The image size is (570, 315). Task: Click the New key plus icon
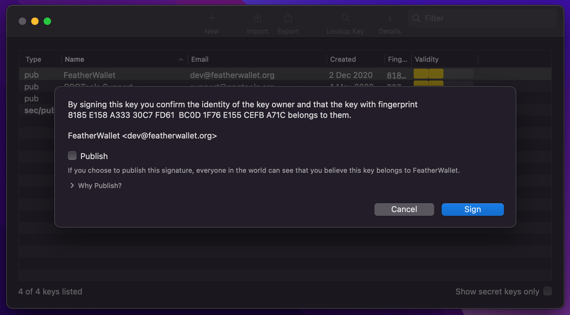click(x=212, y=18)
